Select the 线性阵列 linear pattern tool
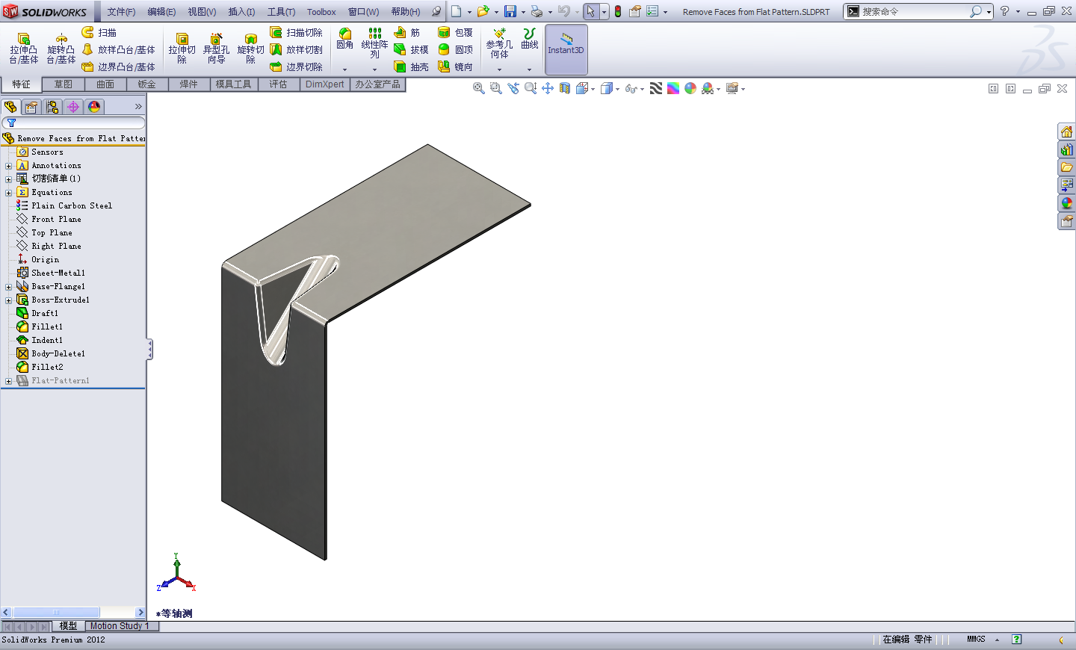 [x=374, y=43]
